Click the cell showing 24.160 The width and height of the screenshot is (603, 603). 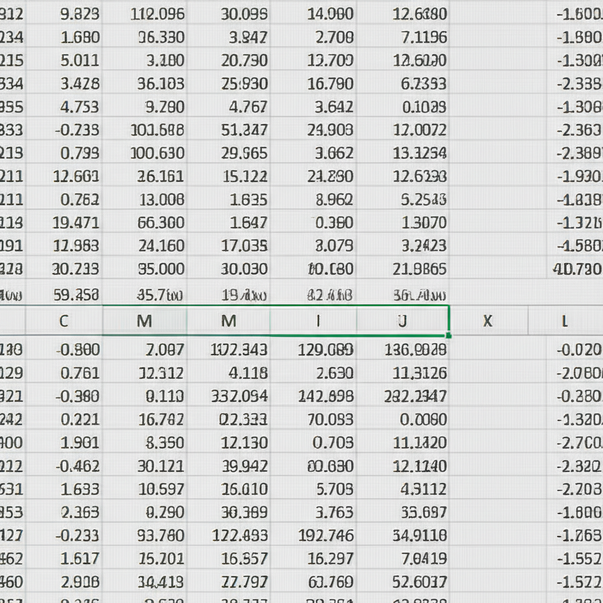[145, 246]
